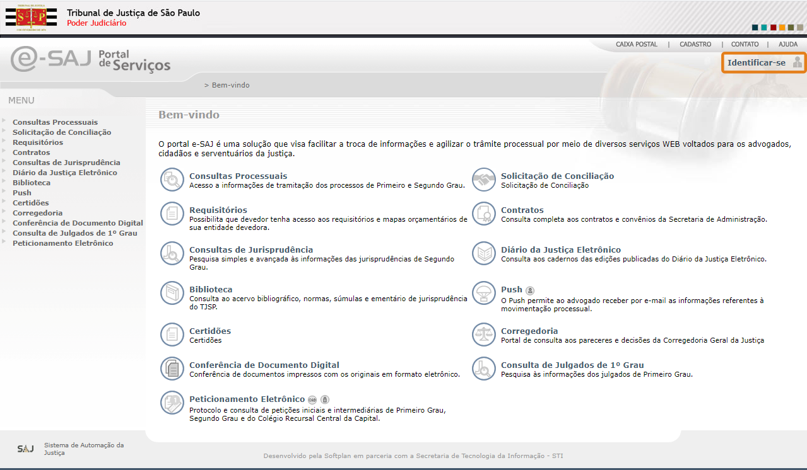Open Consultas Processuais in the MENU sidebar
807x470 pixels.
[x=55, y=122]
